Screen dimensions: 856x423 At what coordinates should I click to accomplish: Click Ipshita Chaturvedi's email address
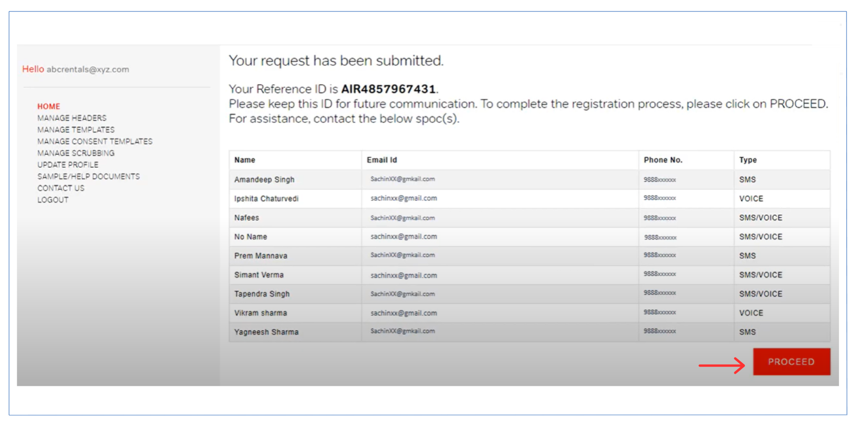pyautogui.click(x=404, y=198)
